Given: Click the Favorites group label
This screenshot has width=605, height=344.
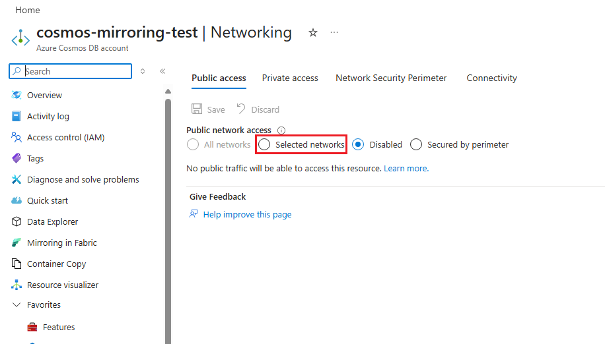Looking at the screenshot, I should [44, 304].
